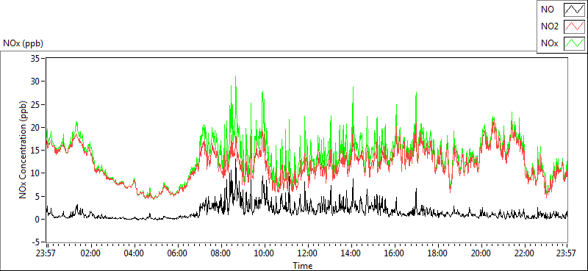
Task: Click the 30 y-axis value
Action: pyautogui.click(x=36, y=82)
